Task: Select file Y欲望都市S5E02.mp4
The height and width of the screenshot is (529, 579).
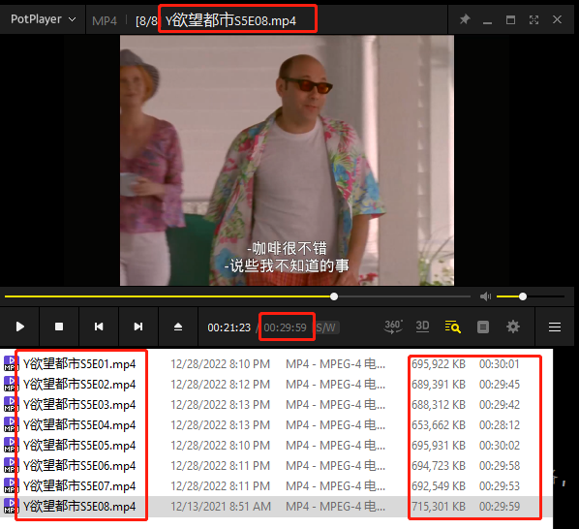Action: click(x=79, y=385)
